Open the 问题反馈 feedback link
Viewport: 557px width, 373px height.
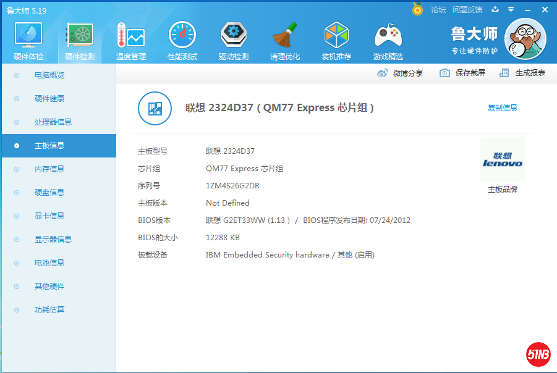pyautogui.click(x=467, y=10)
